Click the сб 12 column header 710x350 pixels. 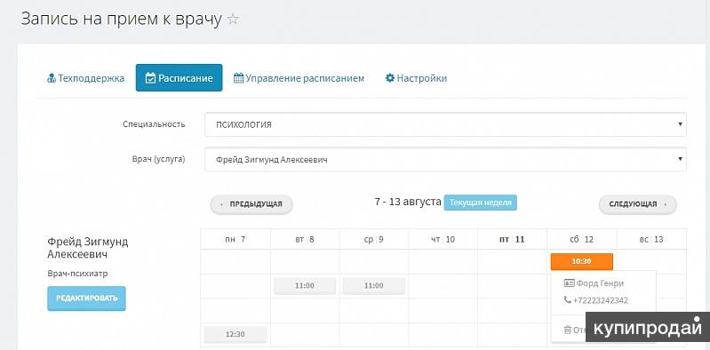581,240
